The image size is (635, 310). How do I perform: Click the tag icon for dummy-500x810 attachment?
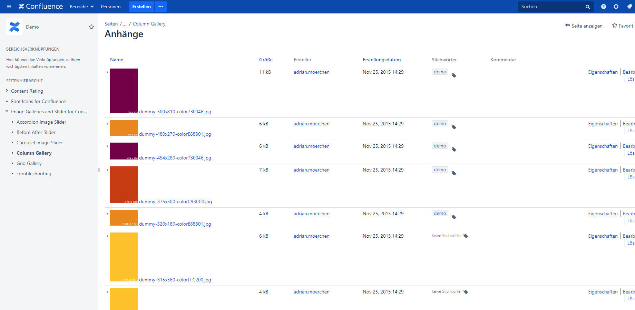point(454,75)
